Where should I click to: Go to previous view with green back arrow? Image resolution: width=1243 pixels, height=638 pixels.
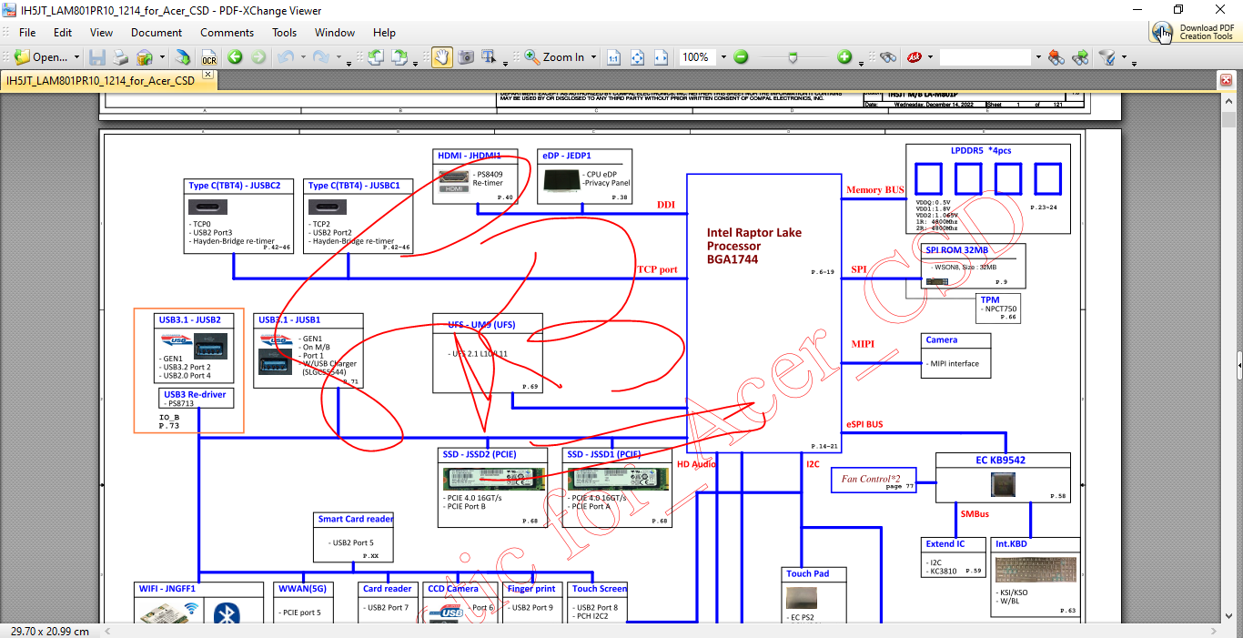coord(235,56)
